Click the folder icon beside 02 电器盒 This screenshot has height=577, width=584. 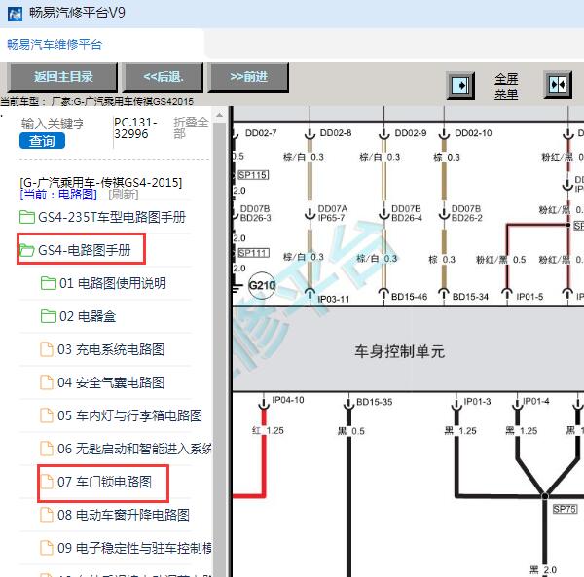click(x=48, y=316)
